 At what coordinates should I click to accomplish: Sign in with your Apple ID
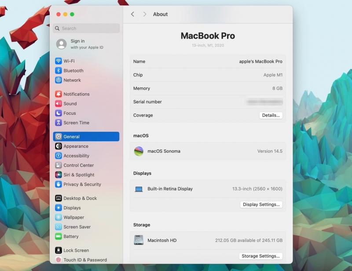click(87, 44)
